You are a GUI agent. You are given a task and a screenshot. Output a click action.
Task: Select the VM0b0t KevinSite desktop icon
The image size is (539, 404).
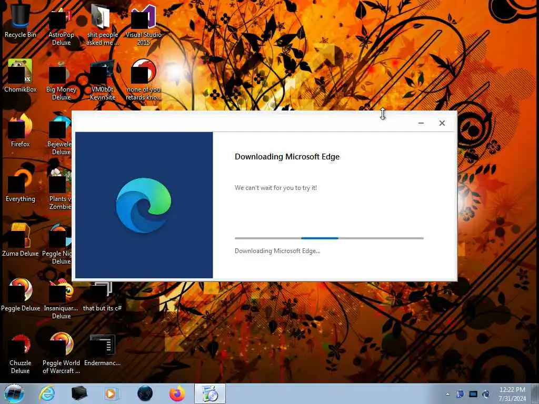pos(103,80)
